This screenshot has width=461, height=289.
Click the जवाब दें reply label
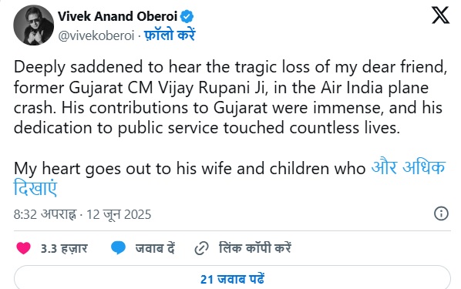[x=155, y=248]
